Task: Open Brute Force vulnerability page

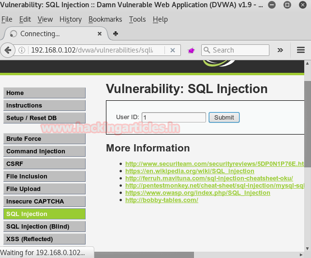Action: point(44,139)
